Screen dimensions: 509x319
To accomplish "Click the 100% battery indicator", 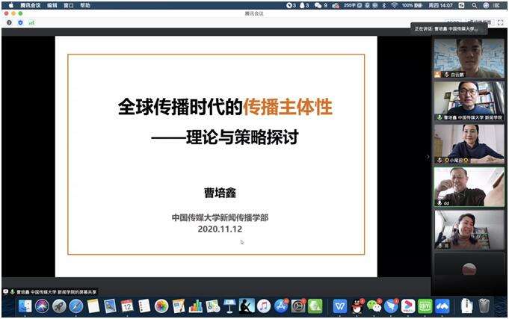I will 412,5.
